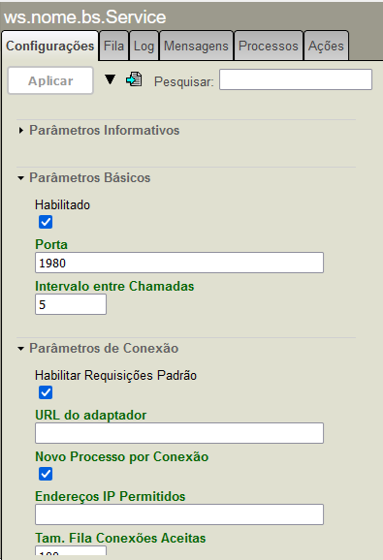Click the Intervalo entre Chamadas field
This screenshot has width=383, height=560.
[71, 304]
